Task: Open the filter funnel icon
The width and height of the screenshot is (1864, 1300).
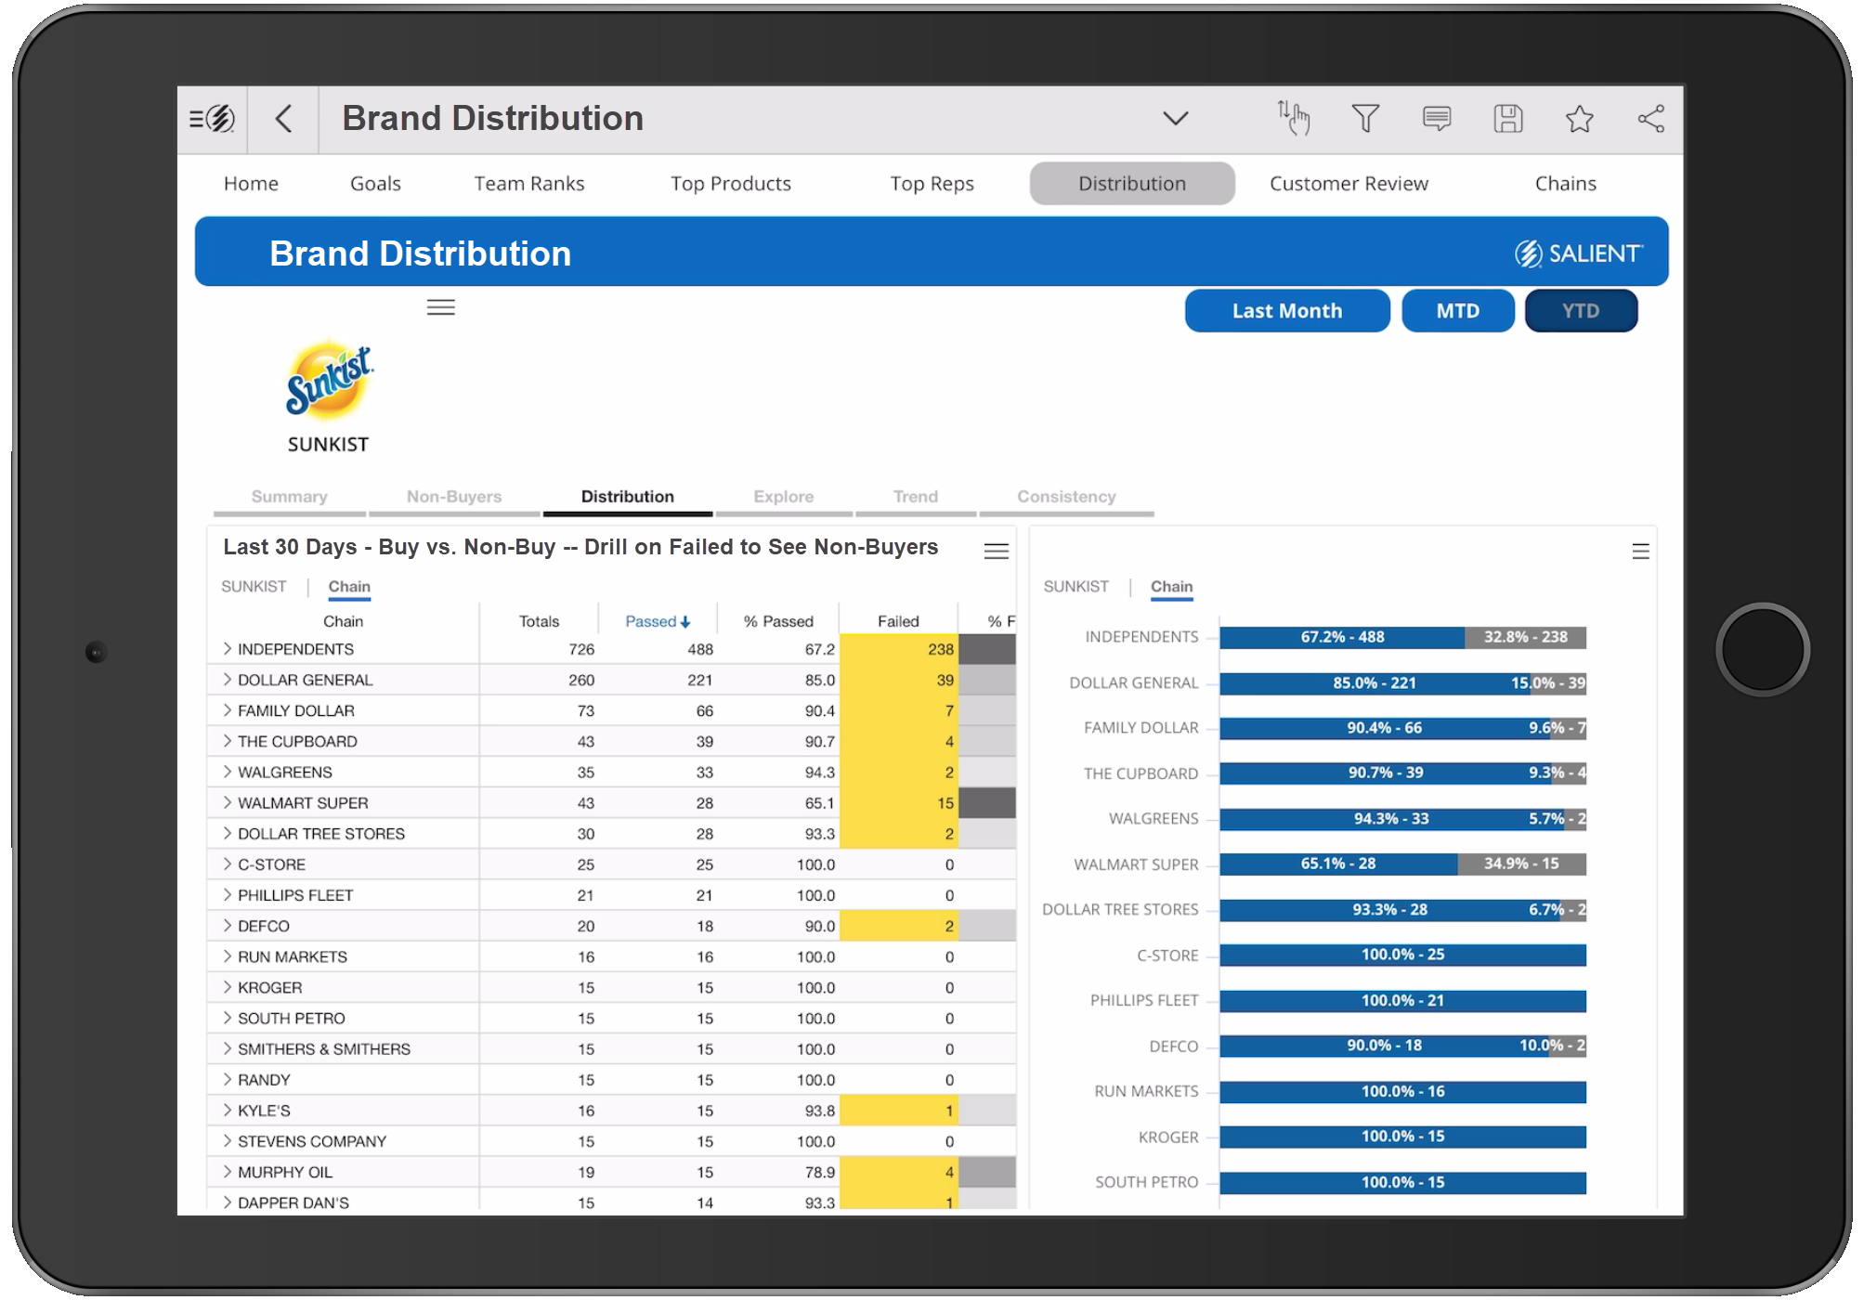Action: [1365, 118]
